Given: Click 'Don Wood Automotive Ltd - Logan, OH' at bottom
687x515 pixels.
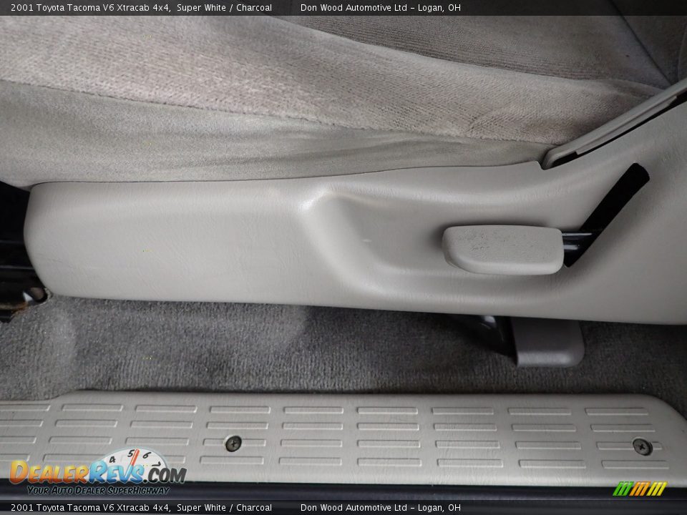Looking at the screenshot, I should click(x=380, y=508).
